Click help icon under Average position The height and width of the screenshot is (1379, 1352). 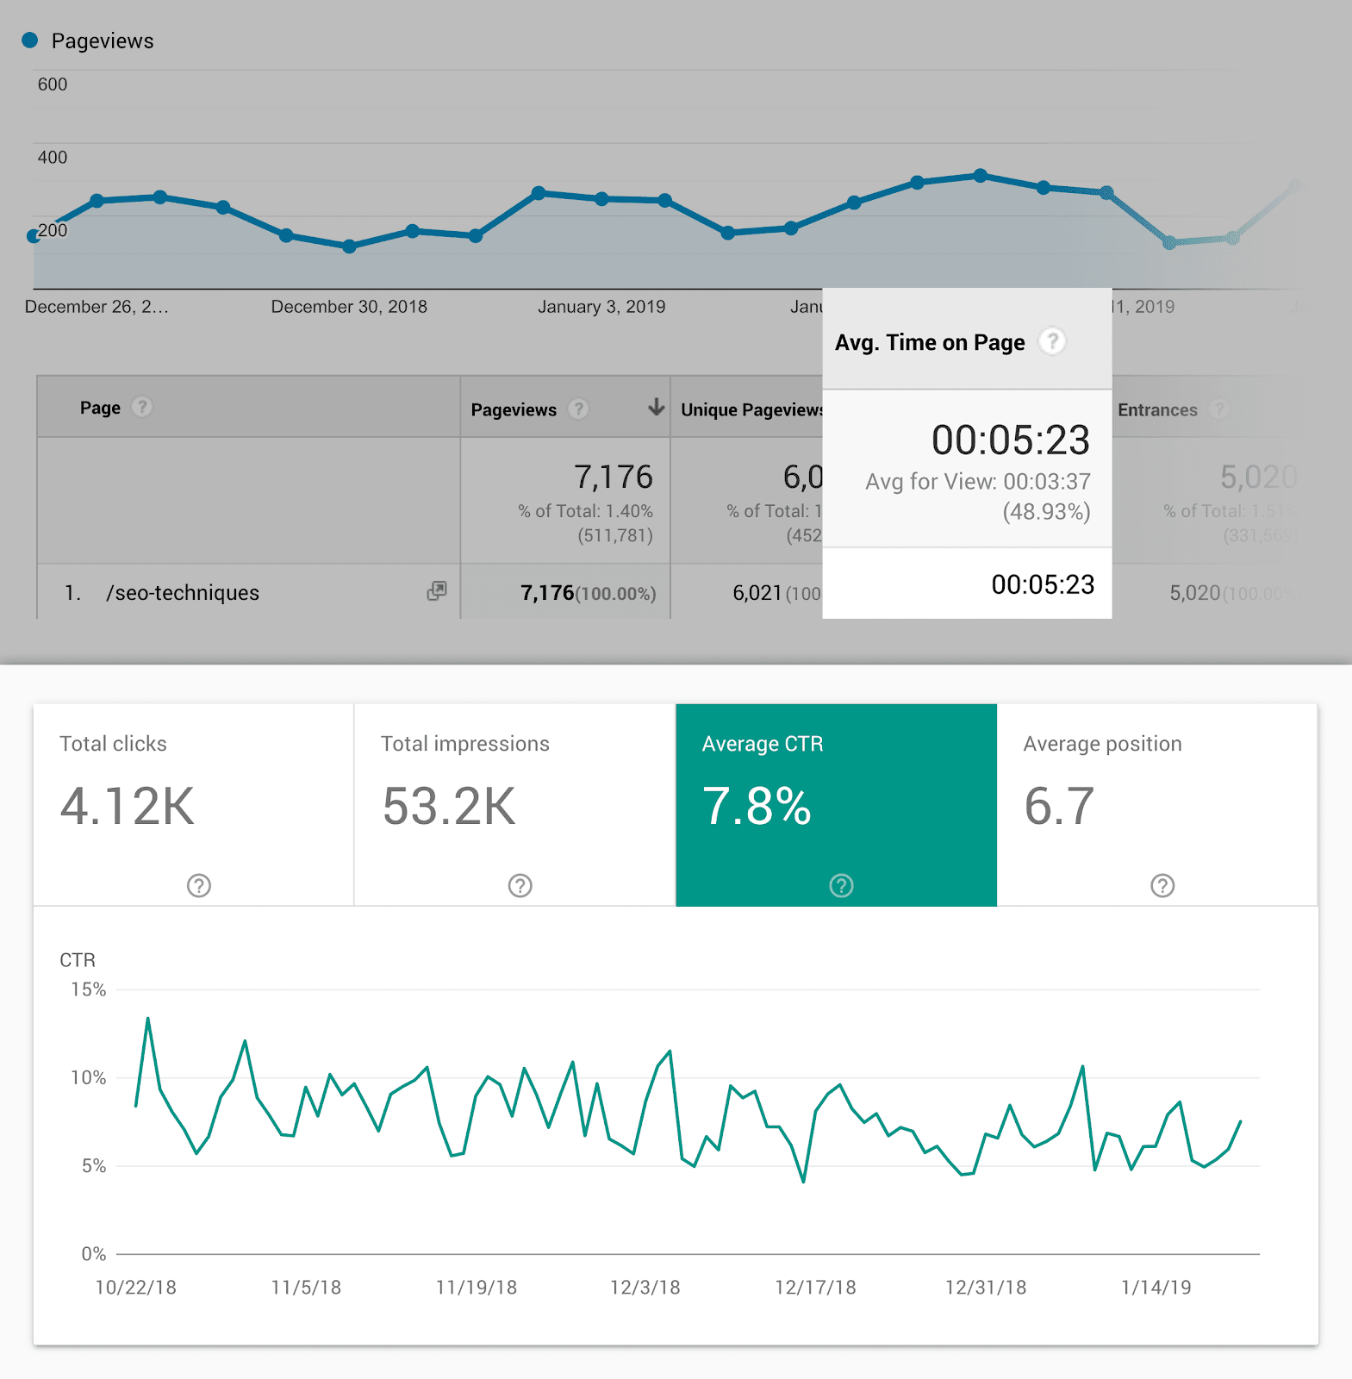[x=1162, y=885]
